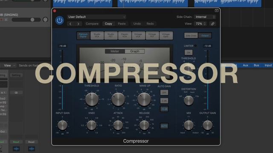
Task: Open the User Default preset dropdown
Action: point(97,17)
